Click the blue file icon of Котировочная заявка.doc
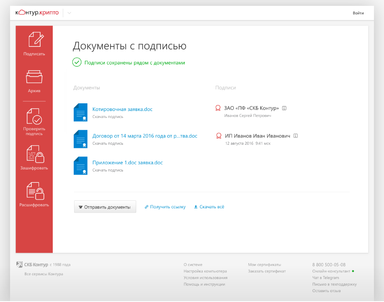 (x=80, y=112)
